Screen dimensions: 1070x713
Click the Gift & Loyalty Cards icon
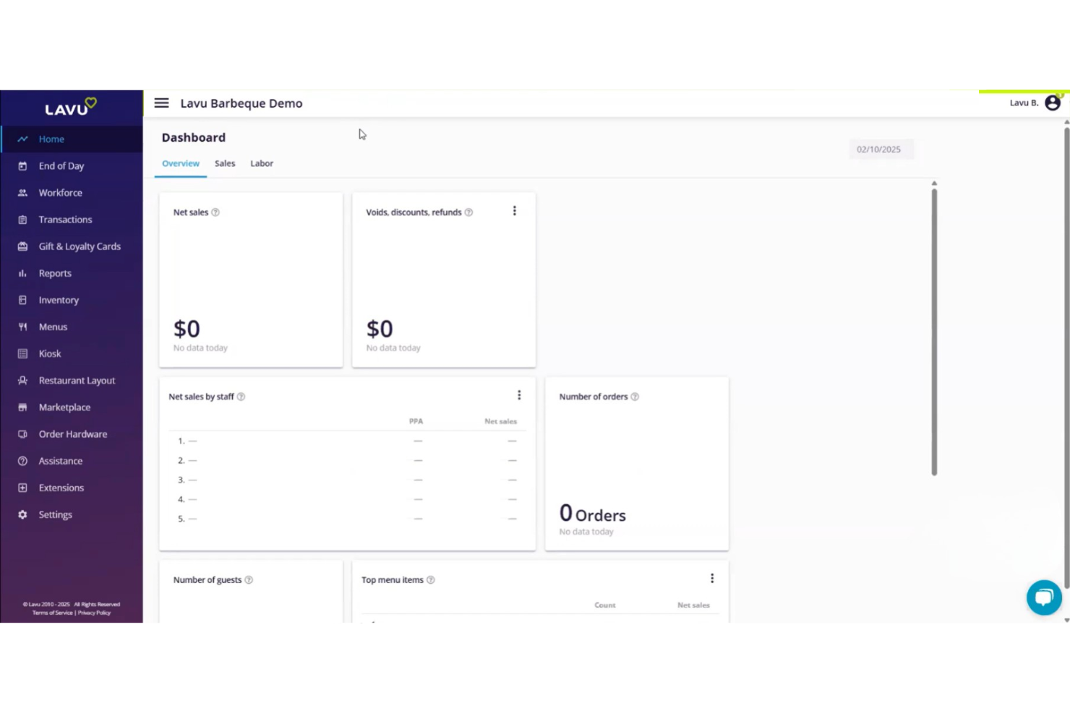[x=22, y=246]
